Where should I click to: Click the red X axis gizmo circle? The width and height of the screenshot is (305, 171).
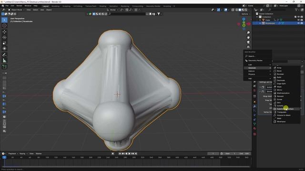click(x=249, y=24)
